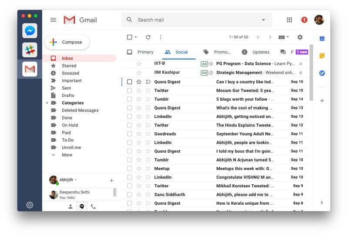
Task: Start new chat with plus icon
Action: pos(112,180)
